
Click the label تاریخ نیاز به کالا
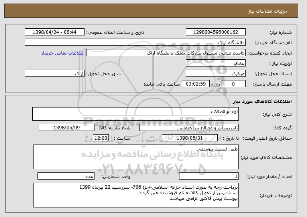point(114,128)
